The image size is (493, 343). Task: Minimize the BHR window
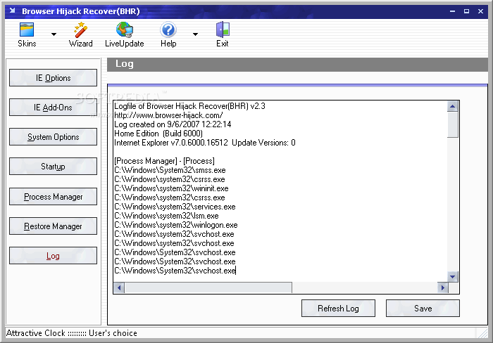click(x=452, y=11)
